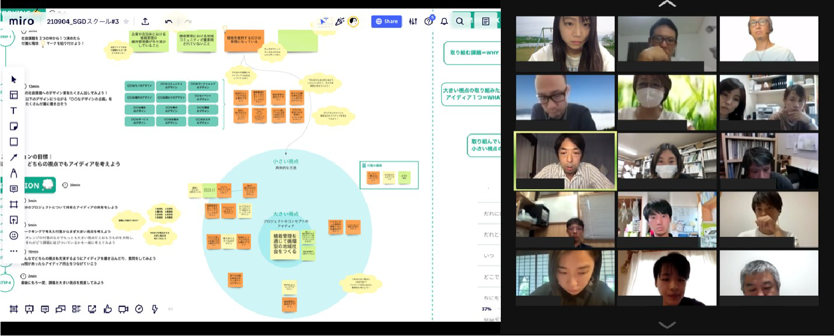The height and width of the screenshot is (336, 834).
Task: Select the Sticky note tool
Action: (x=14, y=126)
